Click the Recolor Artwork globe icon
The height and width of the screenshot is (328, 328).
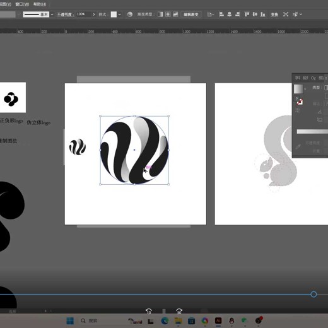point(130,15)
